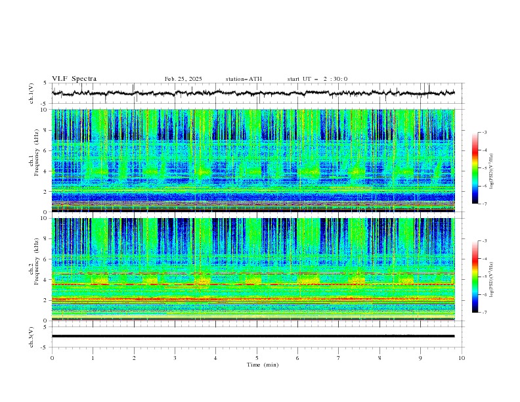Click tick label "3" on the Time axis
This screenshot has width=520, height=402.
click(175, 358)
